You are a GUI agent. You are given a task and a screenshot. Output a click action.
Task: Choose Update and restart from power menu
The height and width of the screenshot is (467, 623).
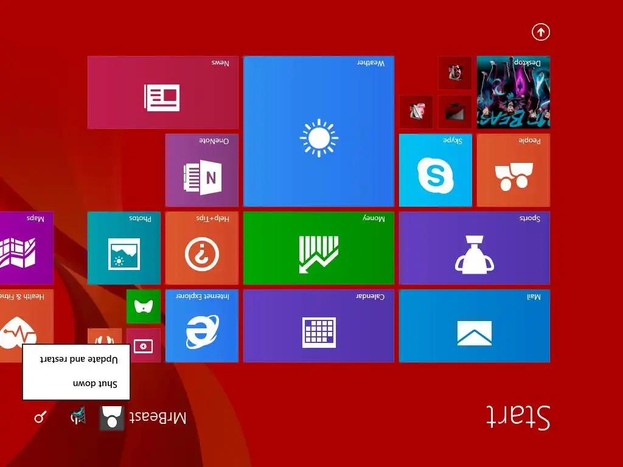click(x=78, y=359)
